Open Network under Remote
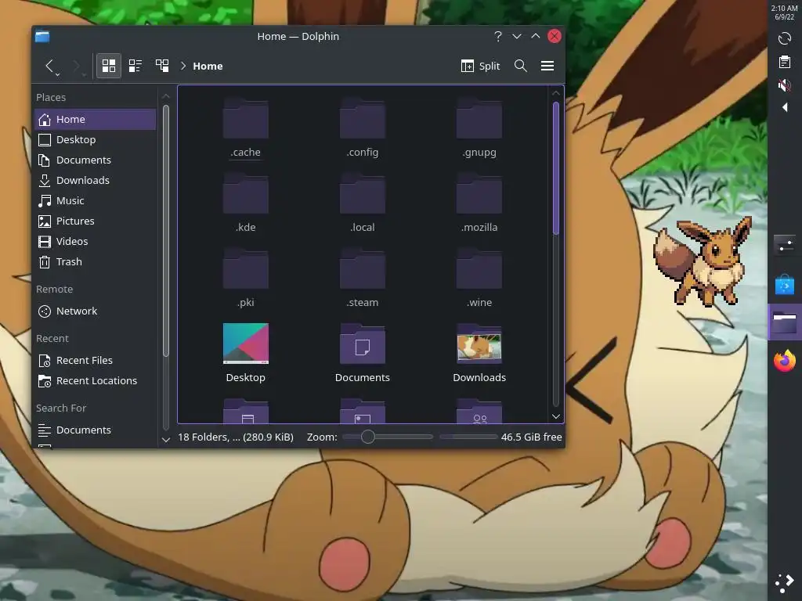This screenshot has width=802, height=601. [x=95, y=311]
